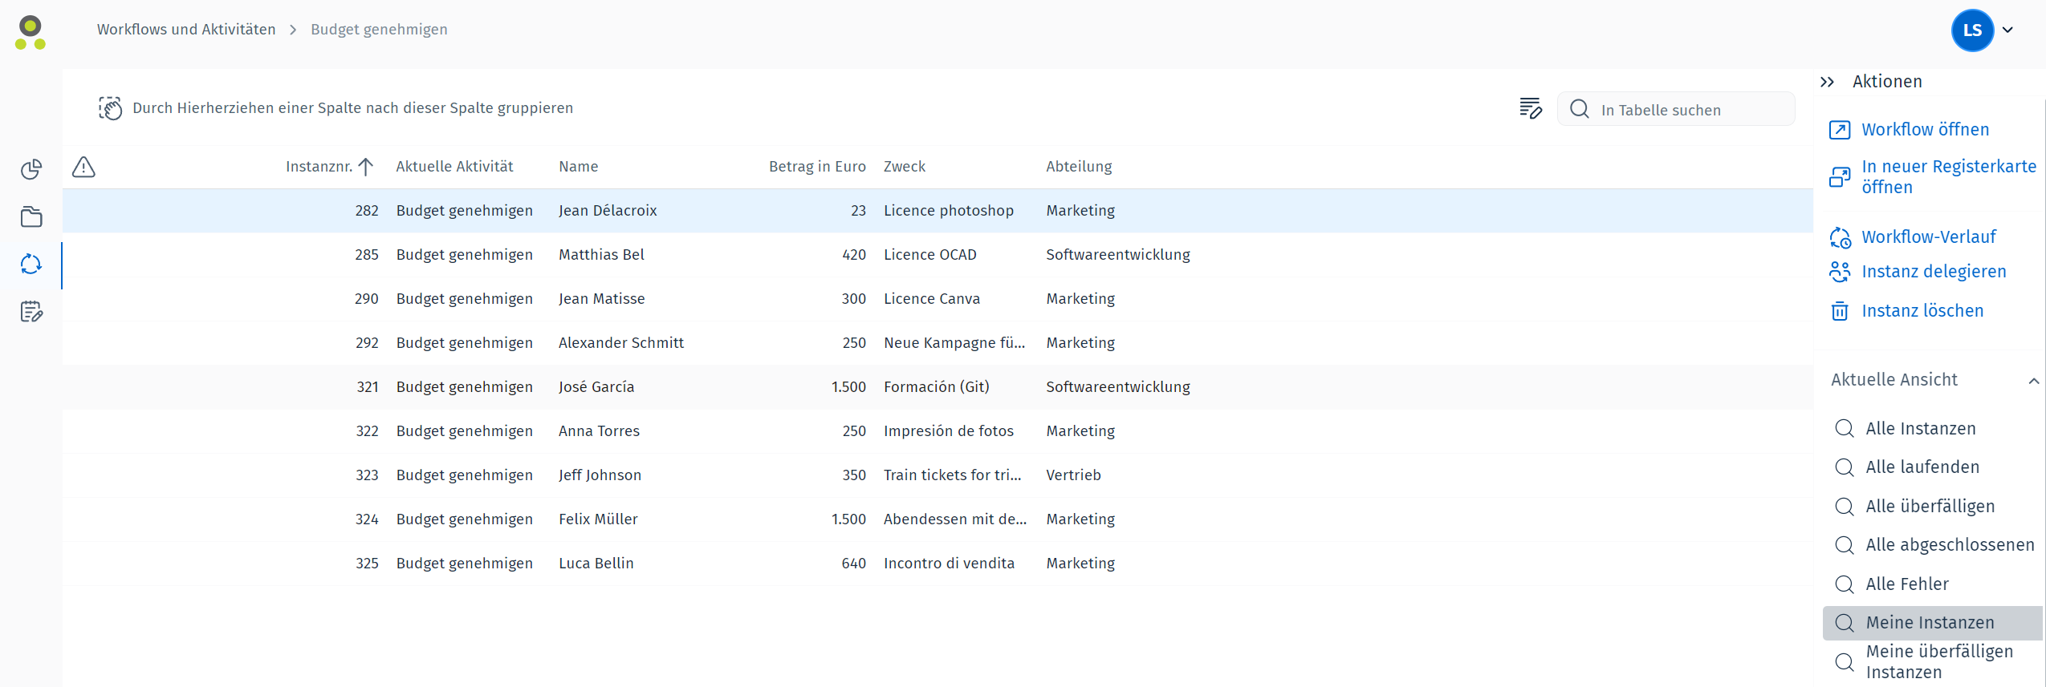This screenshot has width=2046, height=687.
Task: Focus the In Tabelle suchen field
Action: (1676, 109)
